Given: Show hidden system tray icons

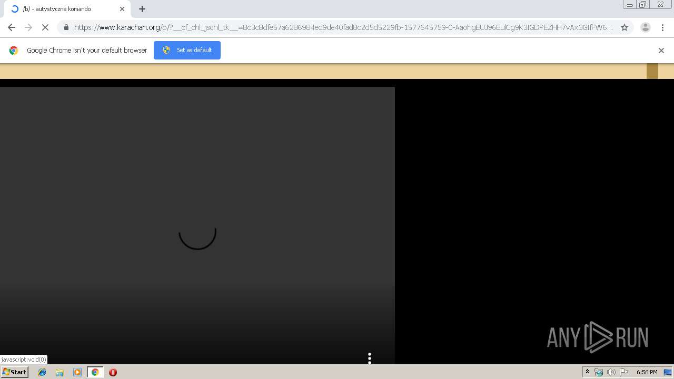Looking at the screenshot, I should (x=587, y=372).
